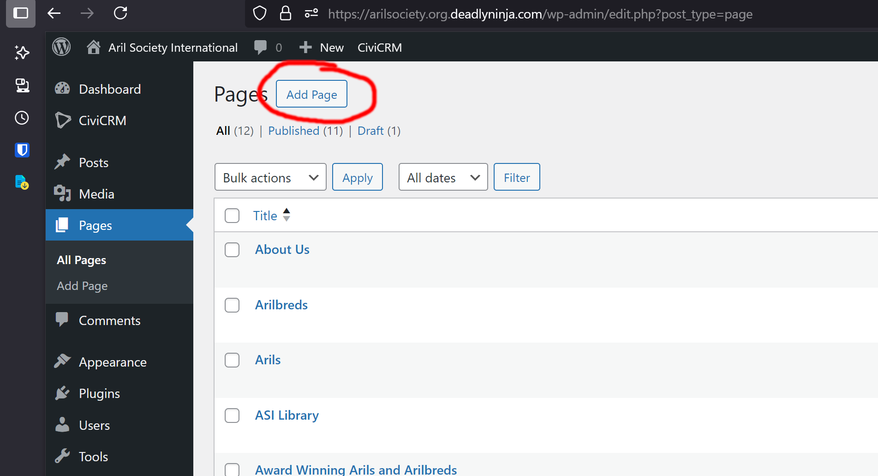Show only Draft pages via the Draft link

coord(370,131)
